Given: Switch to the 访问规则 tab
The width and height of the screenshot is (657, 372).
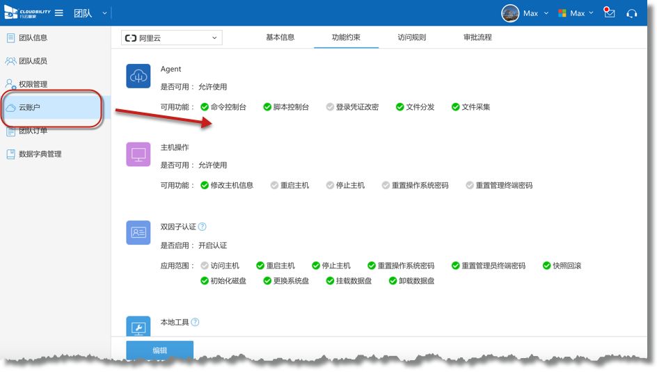Looking at the screenshot, I should (411, 38).
